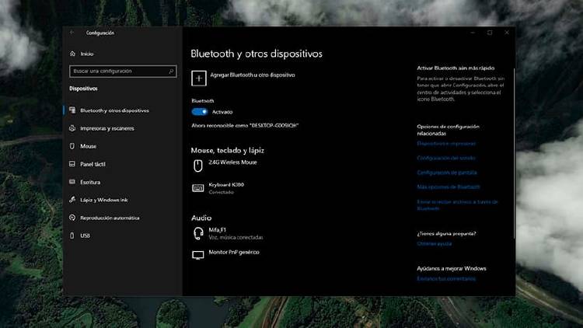Go to Panel táctil settings

pyautogui.click(x=93, y=164)
